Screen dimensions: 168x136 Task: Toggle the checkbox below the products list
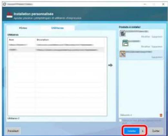(x=120, y=120)
